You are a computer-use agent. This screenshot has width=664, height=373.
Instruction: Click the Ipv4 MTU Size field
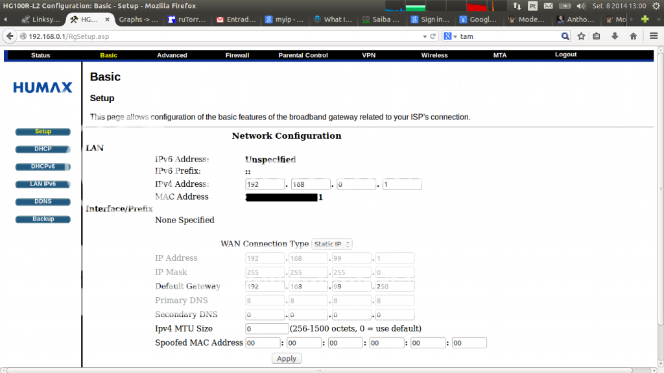[267, 329]
